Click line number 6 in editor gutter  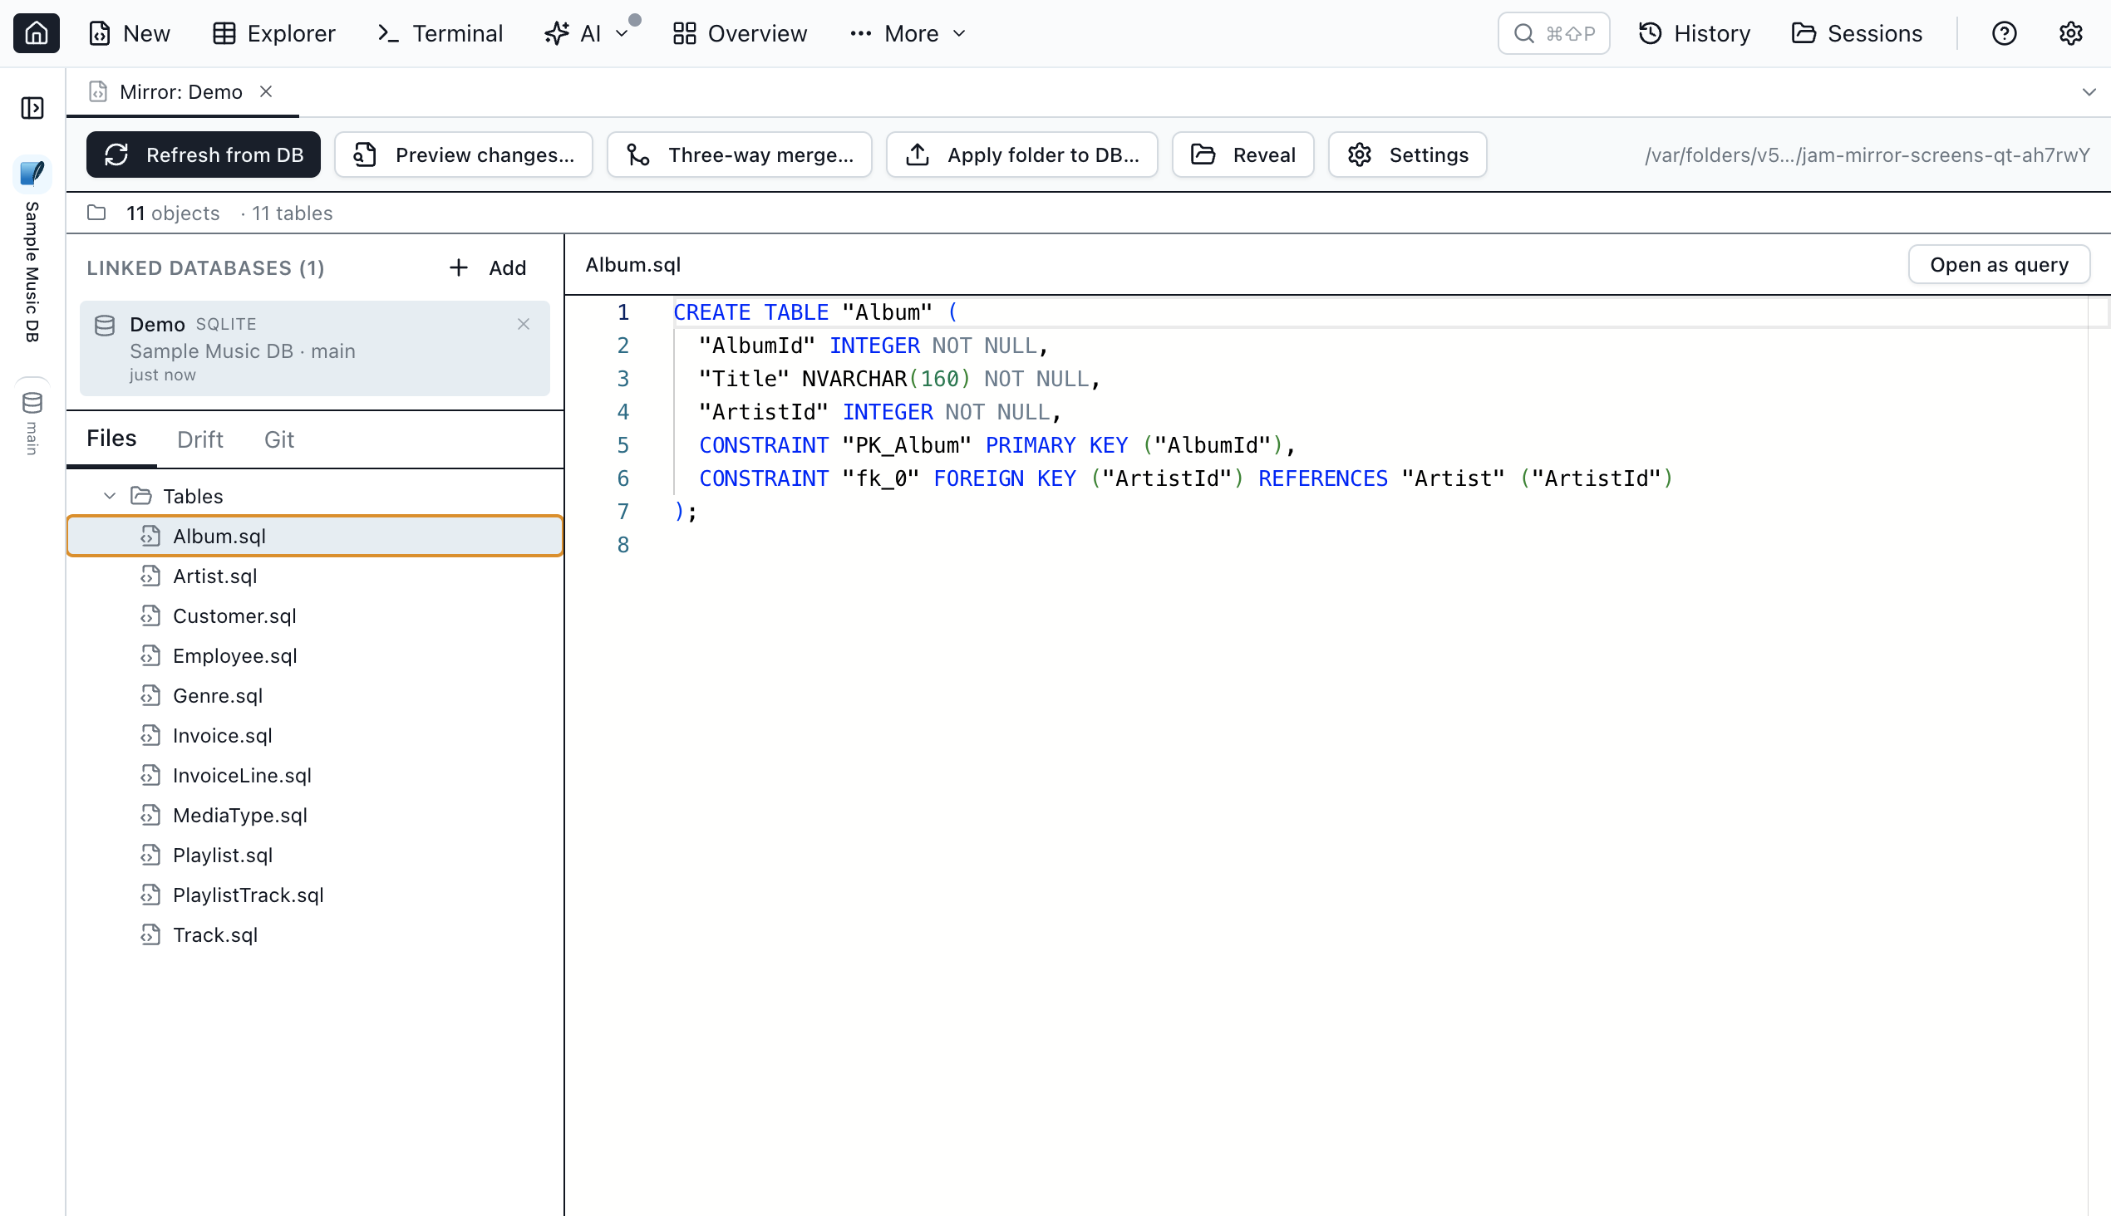(x=622, y=478)
